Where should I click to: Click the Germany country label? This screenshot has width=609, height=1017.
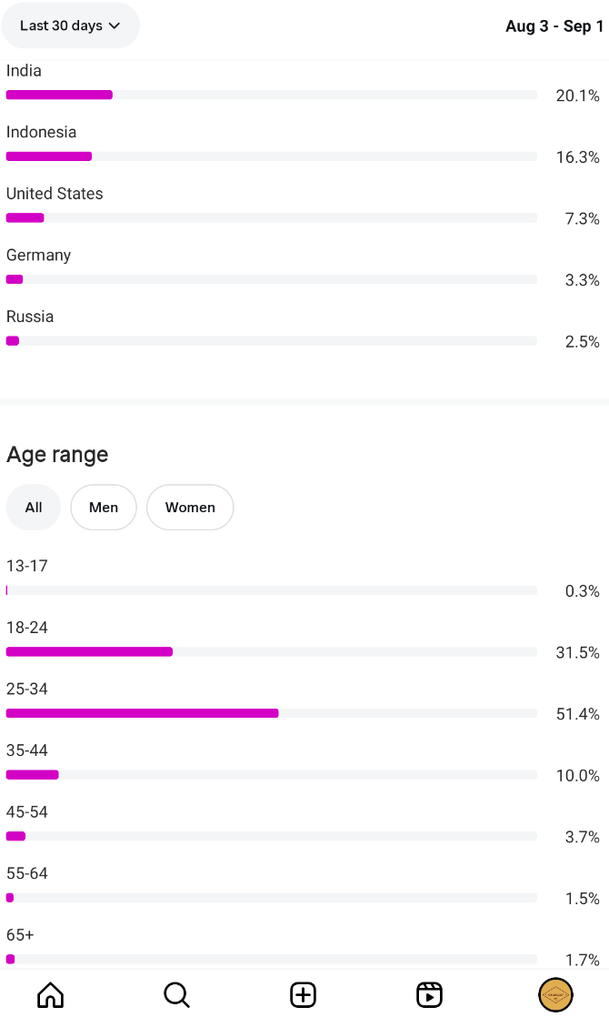coord(38,256)
